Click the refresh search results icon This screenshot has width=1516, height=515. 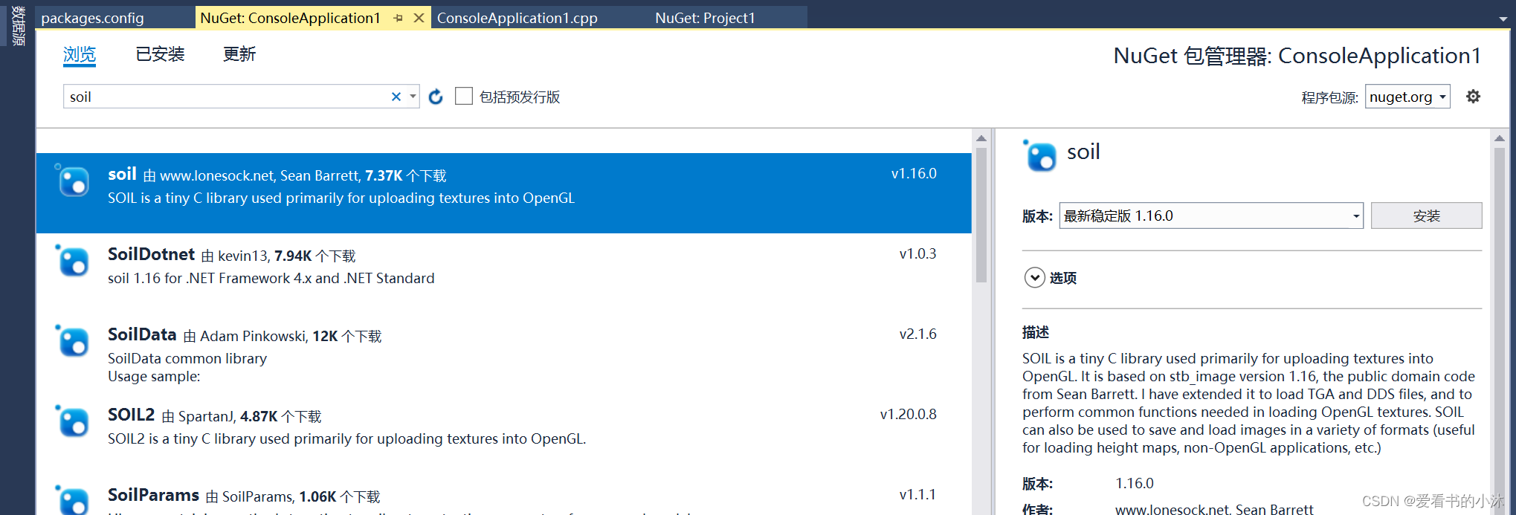click(x=435, y=96)
